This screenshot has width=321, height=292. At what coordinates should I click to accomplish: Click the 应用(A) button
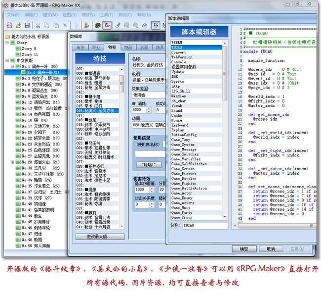point(297,249)
